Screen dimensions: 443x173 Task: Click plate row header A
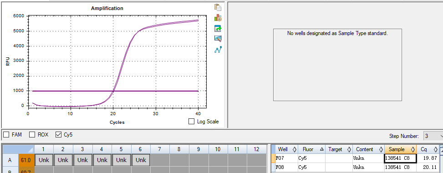point(10,160)
